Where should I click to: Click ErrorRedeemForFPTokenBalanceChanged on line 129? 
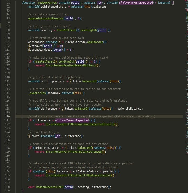[74, 152]
